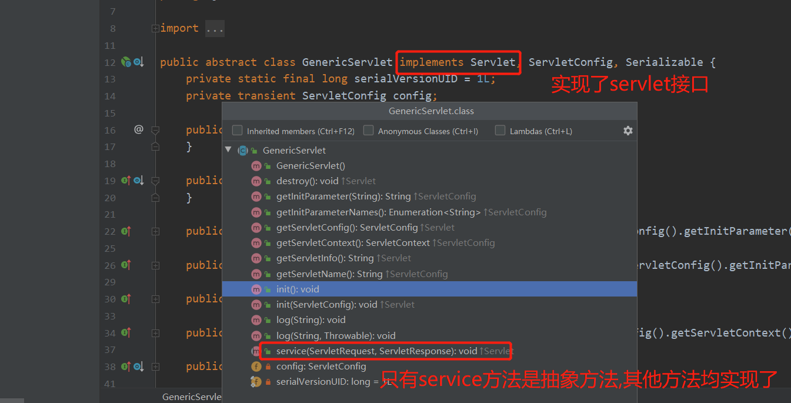This screenshot has height=403, width=791.
Task: Click the 'abstract' keyword on line 12
Action: (x=231, y=62)
